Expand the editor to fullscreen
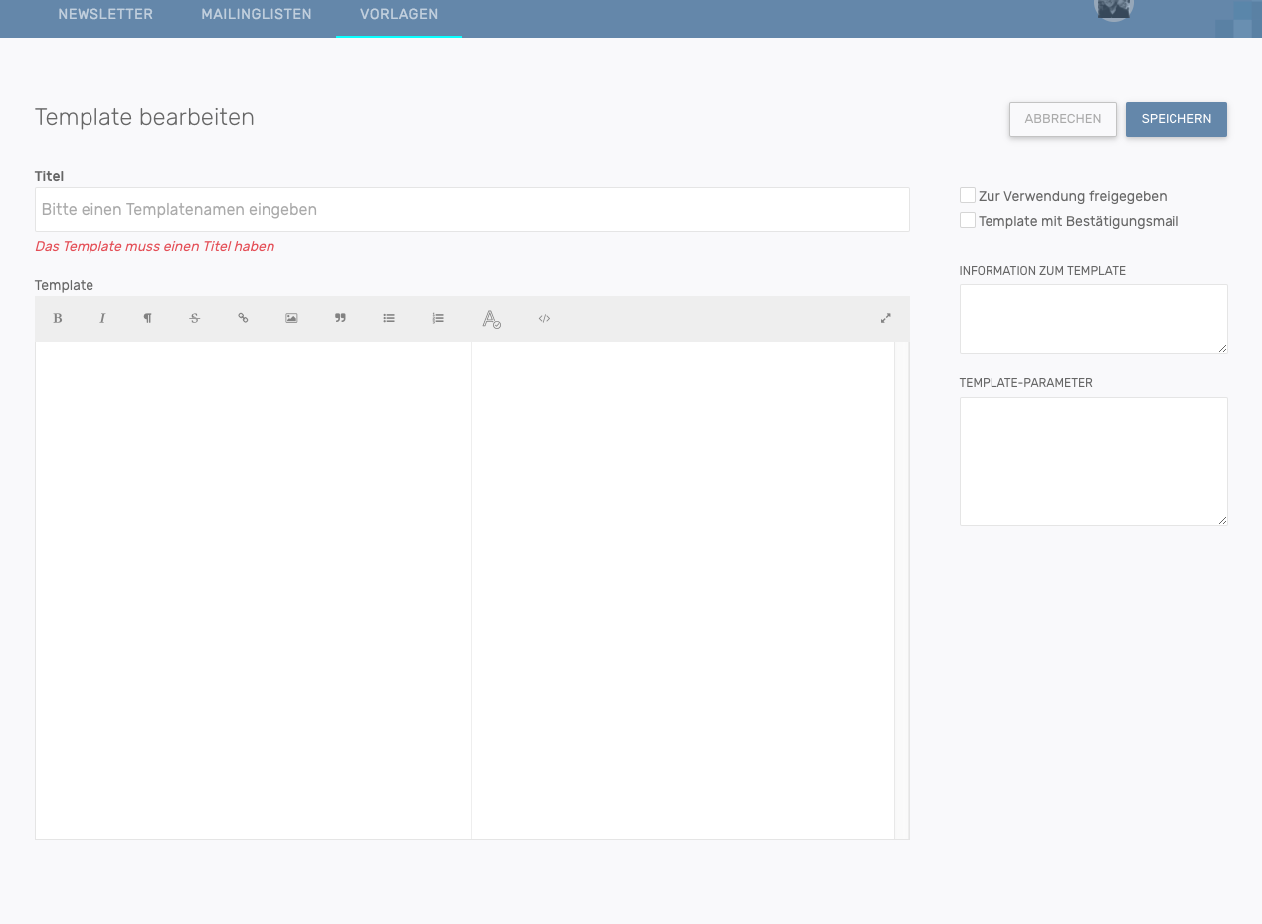The image size is (1262, 924). pyautogui.click(x=885, y=319)
